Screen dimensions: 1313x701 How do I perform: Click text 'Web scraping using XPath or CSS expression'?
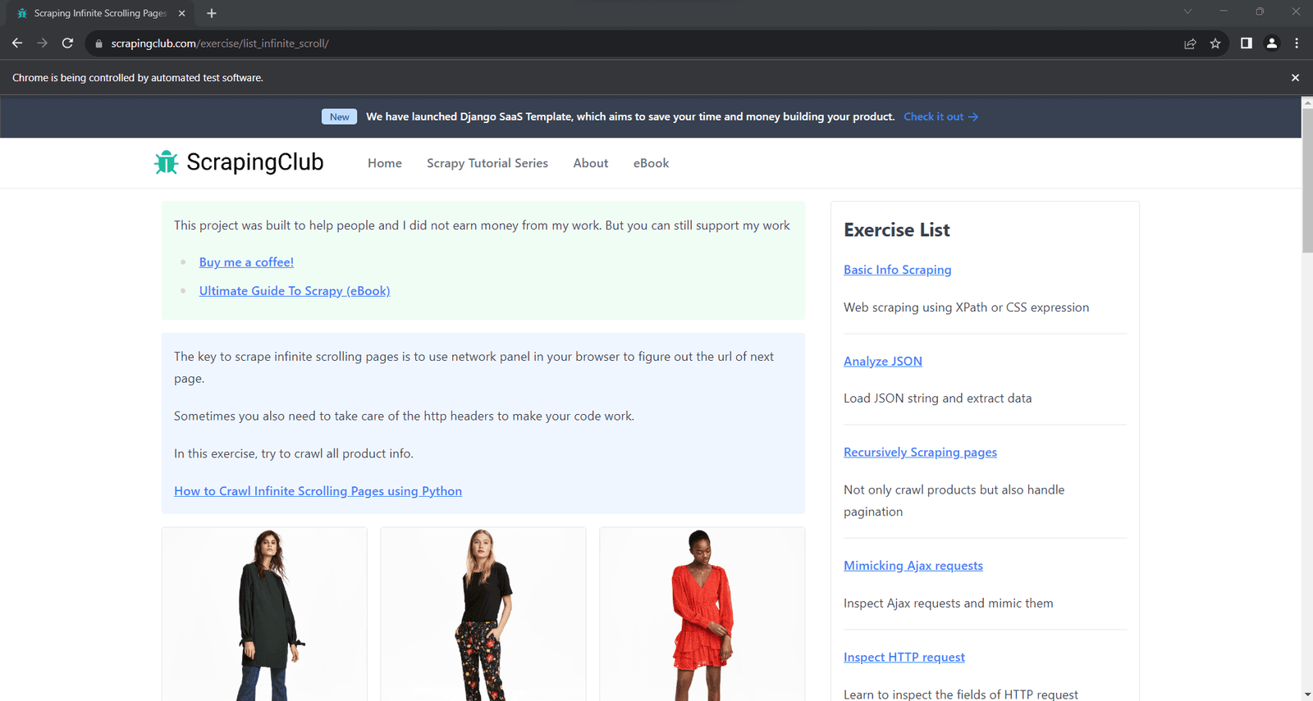966,307
